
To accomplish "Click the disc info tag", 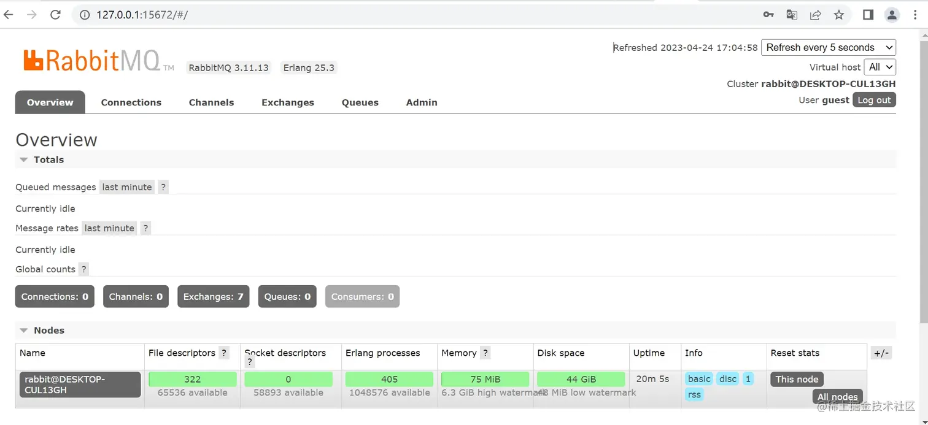I will pos(728,379).
